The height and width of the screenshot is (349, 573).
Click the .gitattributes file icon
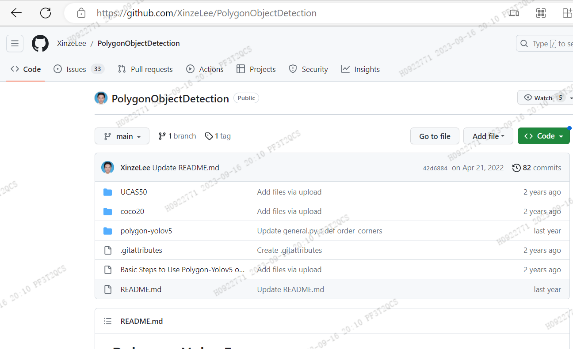tap(107, 250)
